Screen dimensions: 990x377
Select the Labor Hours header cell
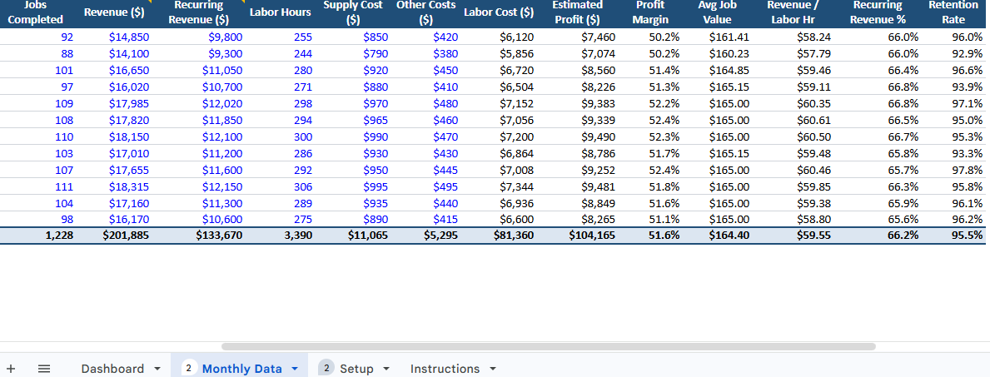click(x=280, y=14)
